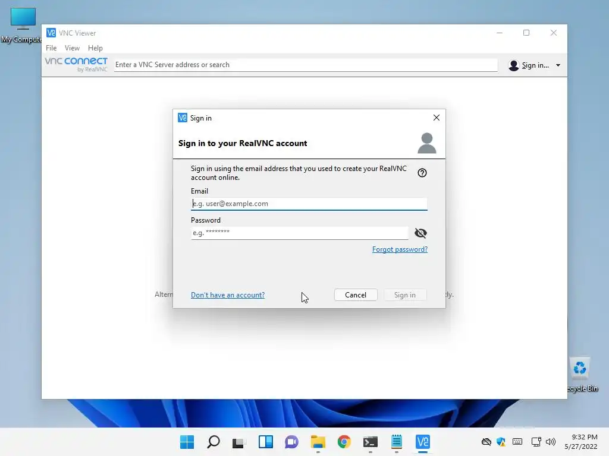Click the help question mark icon in the Sign in dialog
This screenshot has width=609, height=456.
coord(422,173)
